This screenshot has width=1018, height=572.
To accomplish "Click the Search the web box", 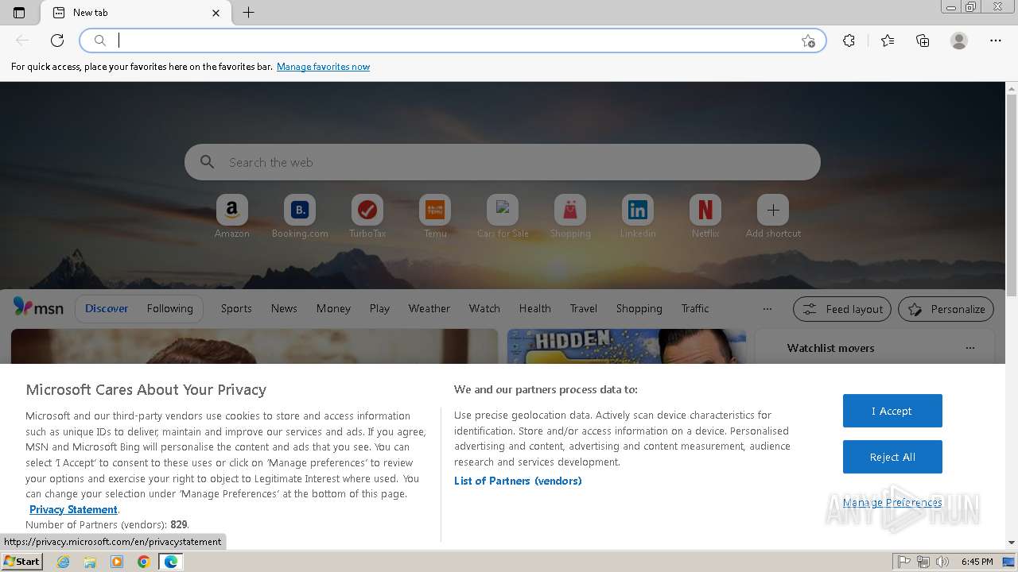I will pos(503,162).
